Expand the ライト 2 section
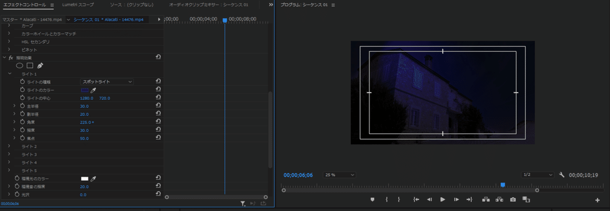Image resolution: width=610 pixels, height=211 pixels. 9,146
